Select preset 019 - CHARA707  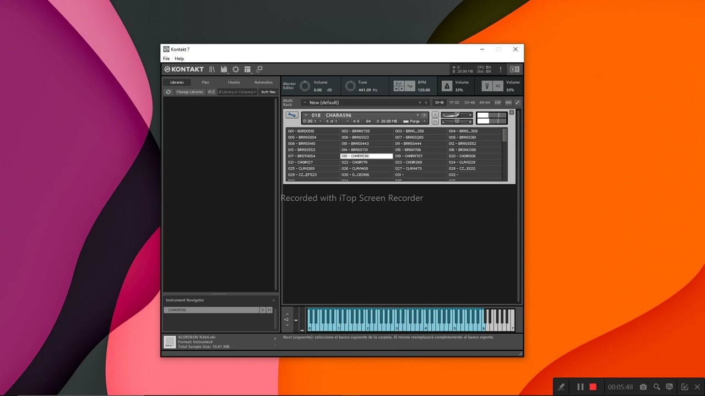coord(420,156)
